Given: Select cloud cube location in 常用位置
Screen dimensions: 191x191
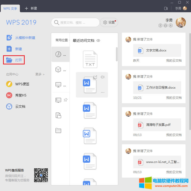Looking at the screenshot, I should (58, 70).
